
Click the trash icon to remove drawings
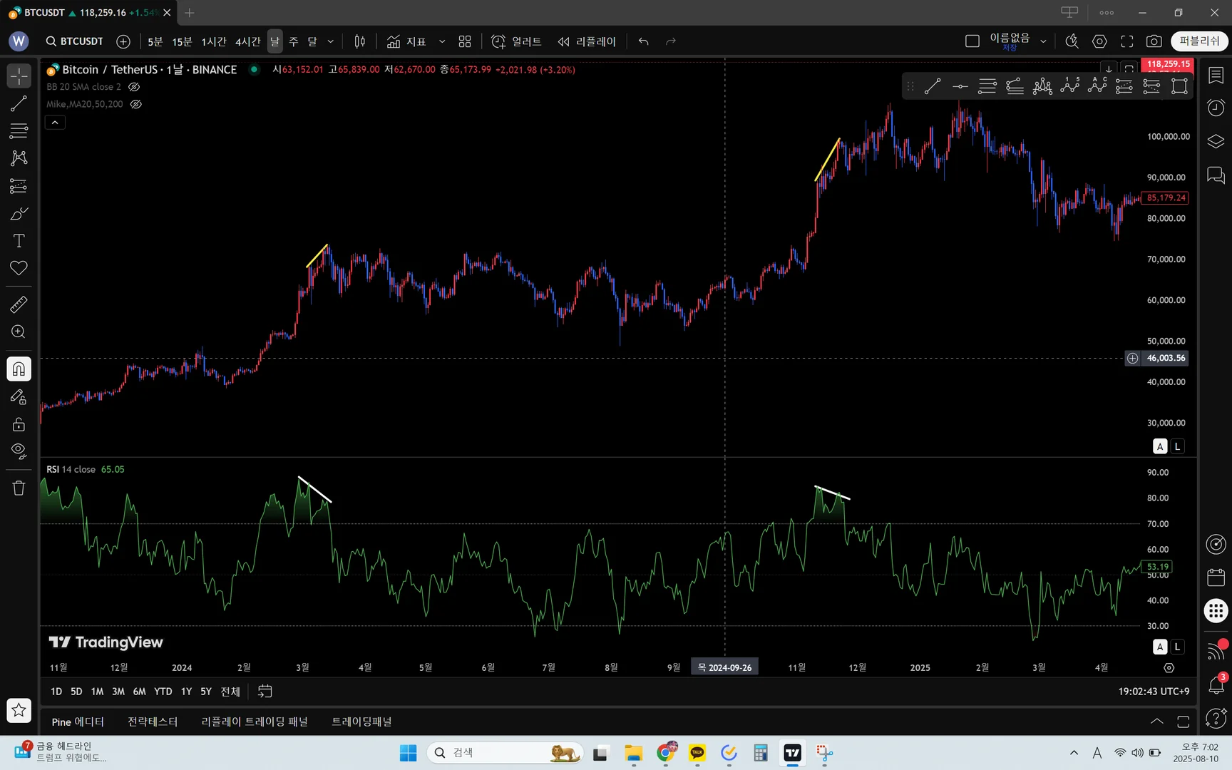[x=19, y=488]
